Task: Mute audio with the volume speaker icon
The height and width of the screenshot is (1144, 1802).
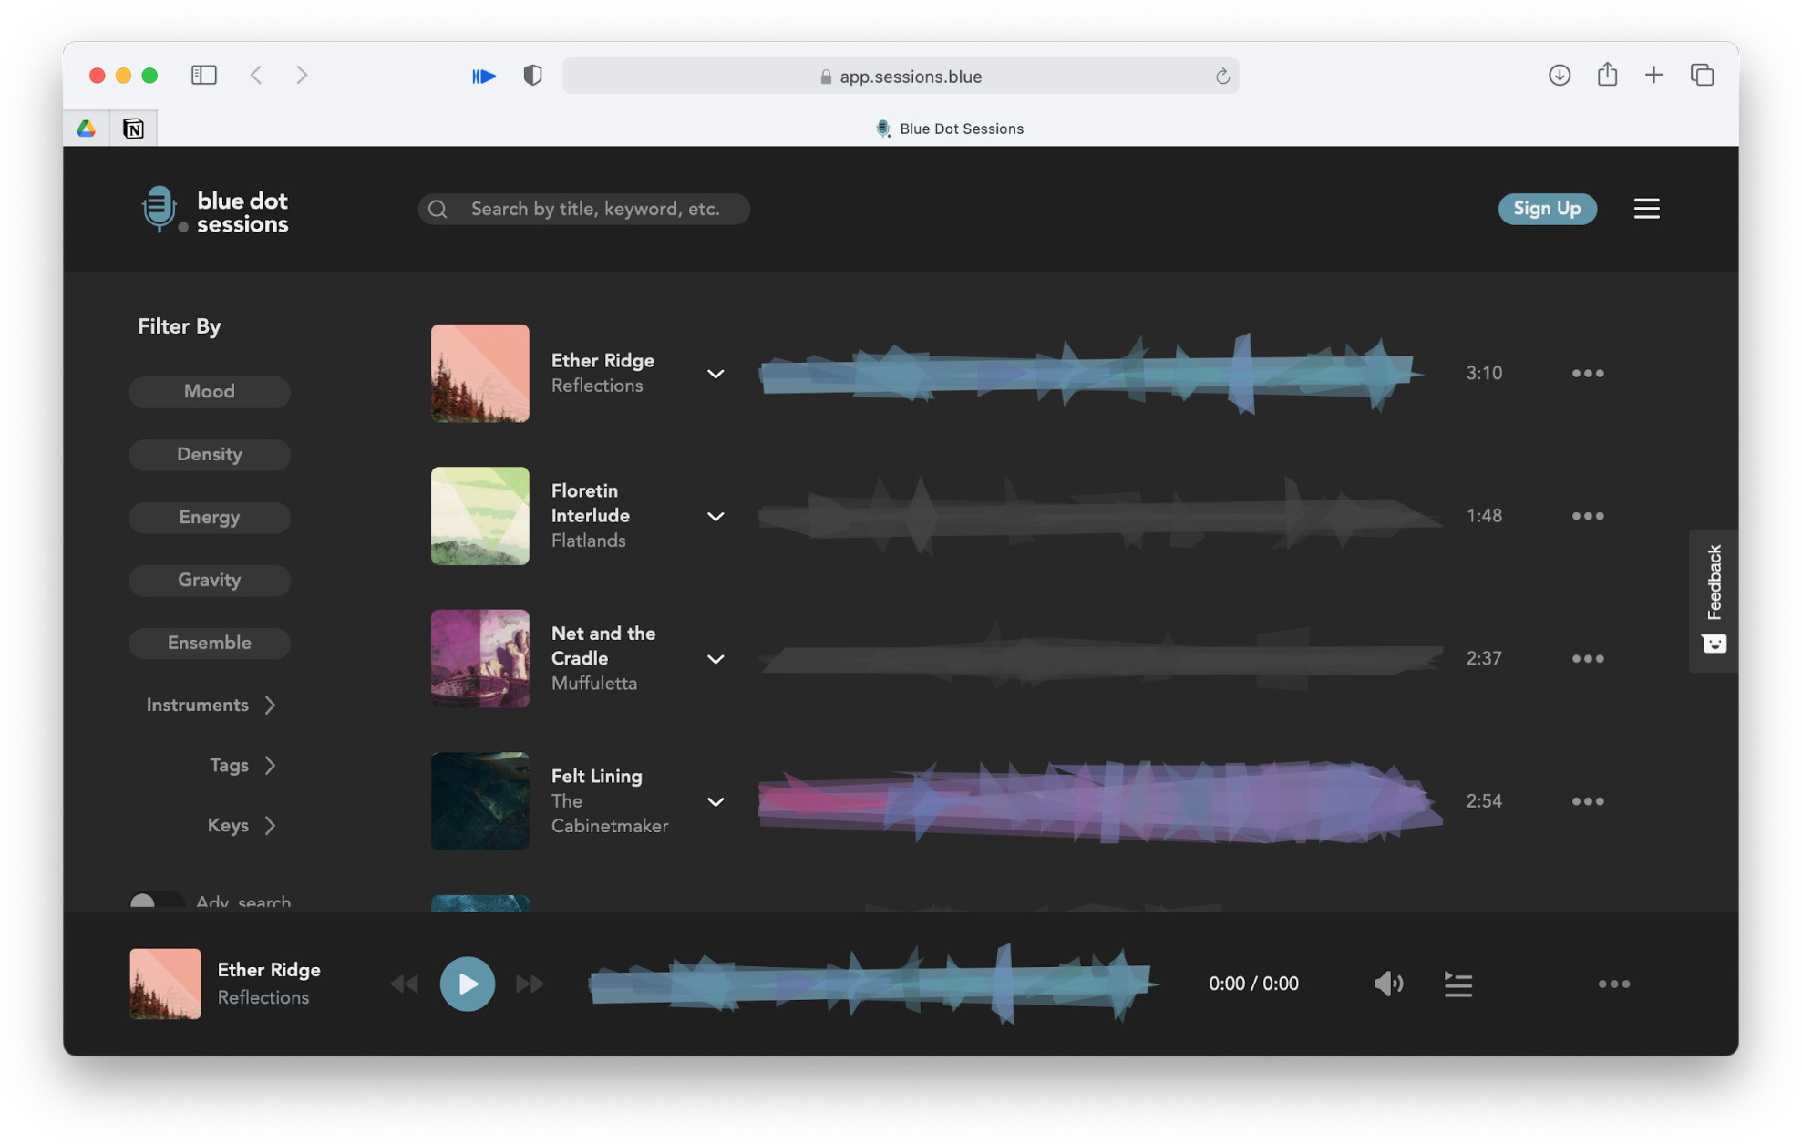Action: tap(1388, 984)
